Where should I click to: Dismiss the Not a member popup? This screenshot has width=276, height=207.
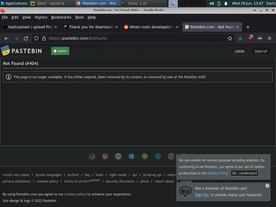click(x=267, y=186)
